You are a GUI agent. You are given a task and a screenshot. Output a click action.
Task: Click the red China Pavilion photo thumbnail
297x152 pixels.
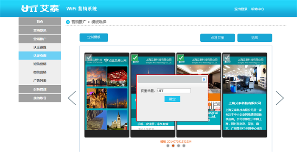pos(117,76)
